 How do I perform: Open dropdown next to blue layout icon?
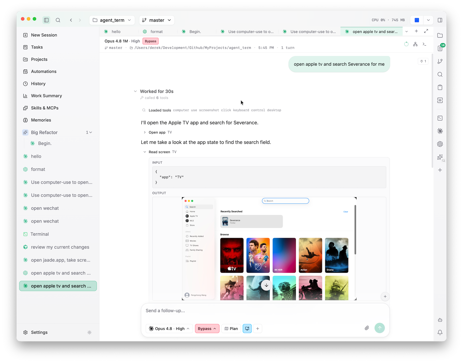[x=428, y=20]
